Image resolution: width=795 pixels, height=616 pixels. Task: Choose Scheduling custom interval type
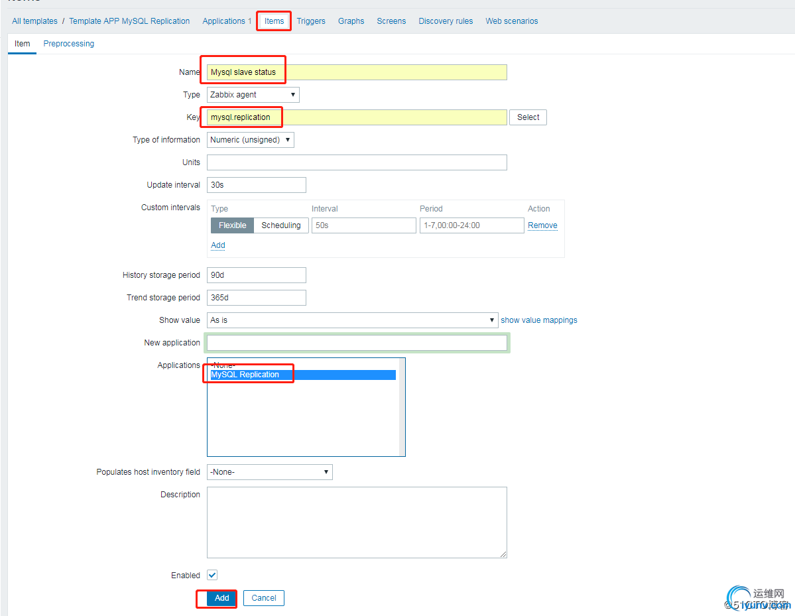[281, 225]
